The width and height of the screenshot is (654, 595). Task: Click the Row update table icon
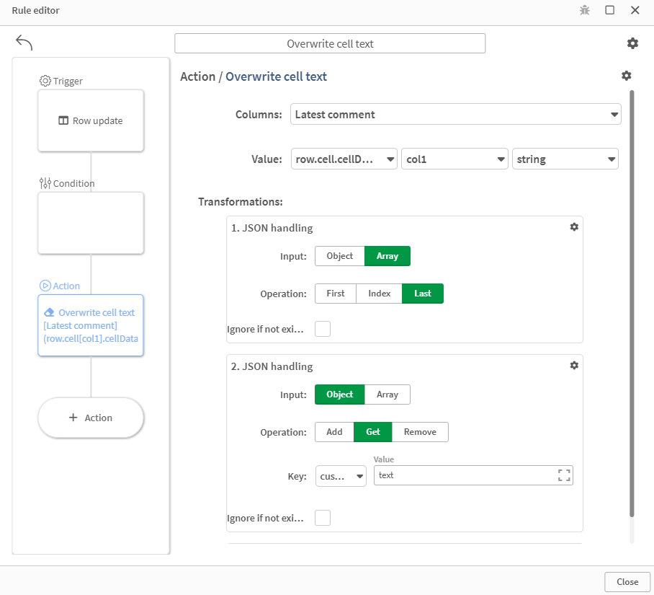pos(63,120)
